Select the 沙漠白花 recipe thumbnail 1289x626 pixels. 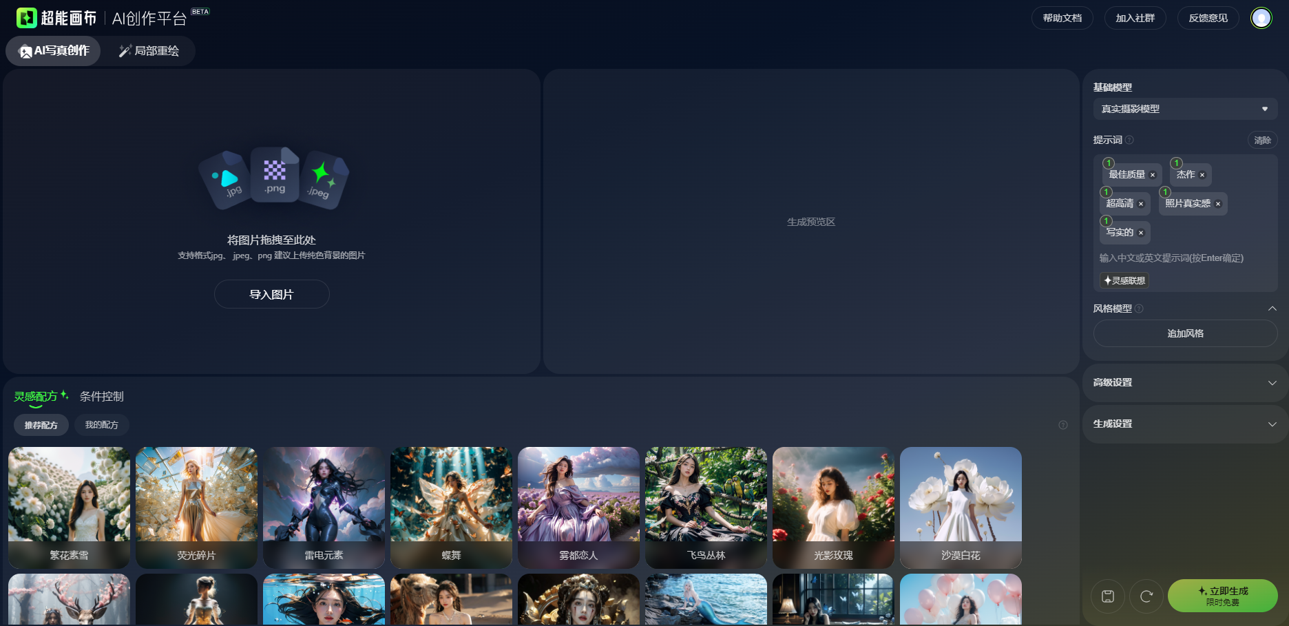pos(961,508)
